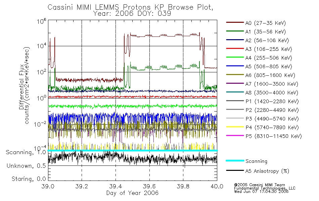
Task: Click the x-axis tick label 39.4
Action: (116, 186)
